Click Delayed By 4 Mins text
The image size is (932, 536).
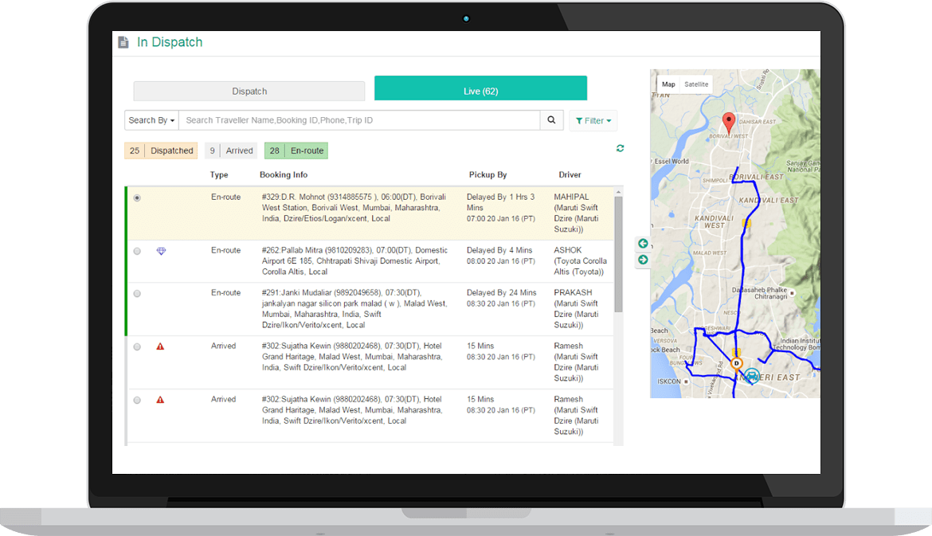click(x=499, y=250)
